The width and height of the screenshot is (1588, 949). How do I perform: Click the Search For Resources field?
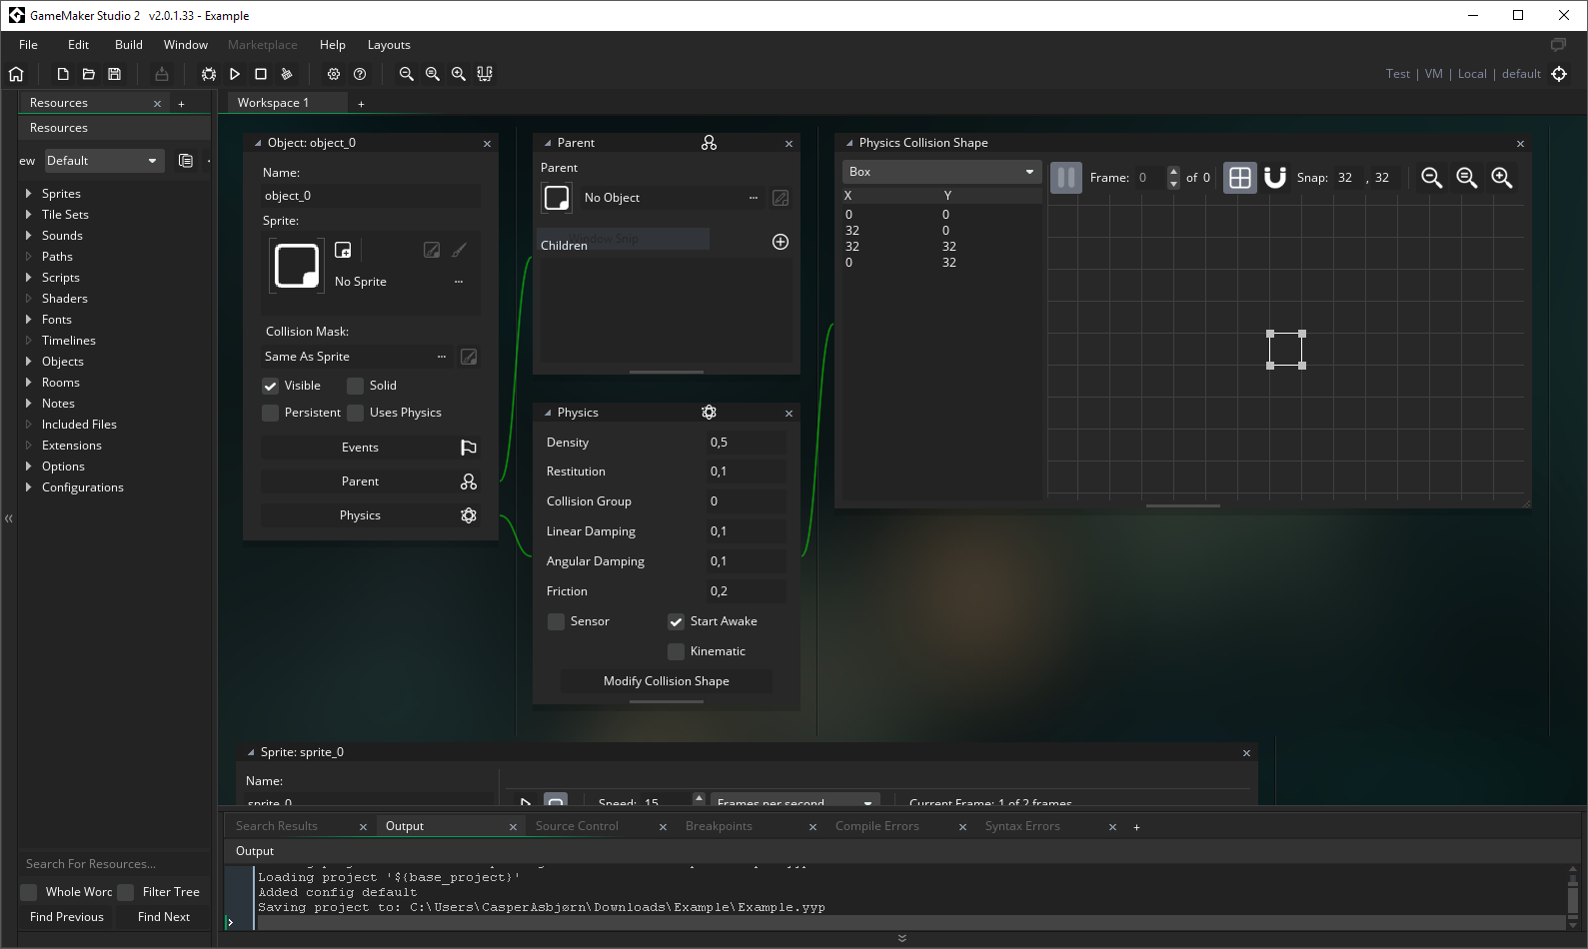tap(114, 864)
